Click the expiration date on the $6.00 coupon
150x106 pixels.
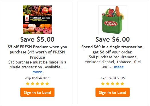[113, 78]
